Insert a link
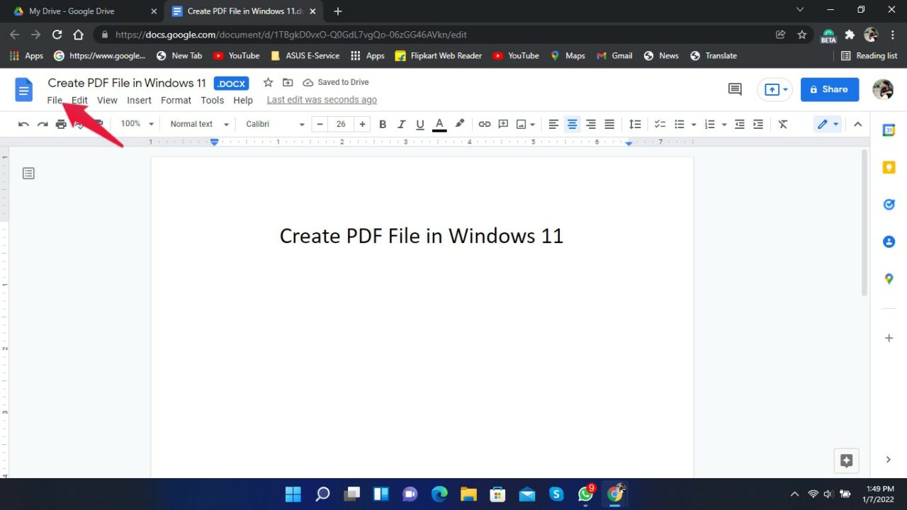 [485, 124]
